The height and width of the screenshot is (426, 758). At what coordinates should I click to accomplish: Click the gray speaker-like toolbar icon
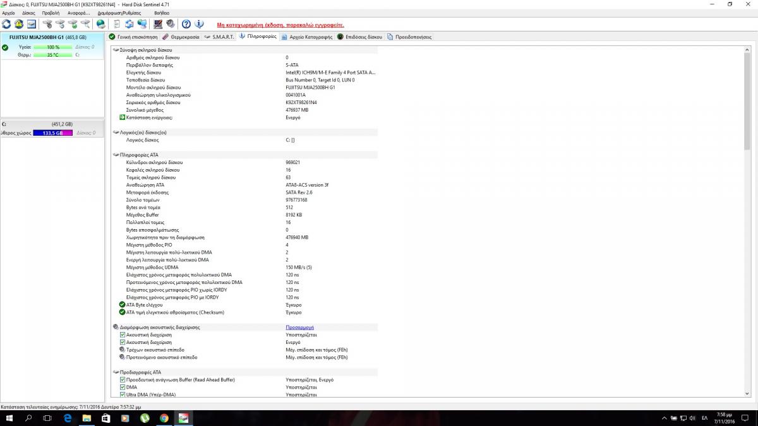(171, 24)
